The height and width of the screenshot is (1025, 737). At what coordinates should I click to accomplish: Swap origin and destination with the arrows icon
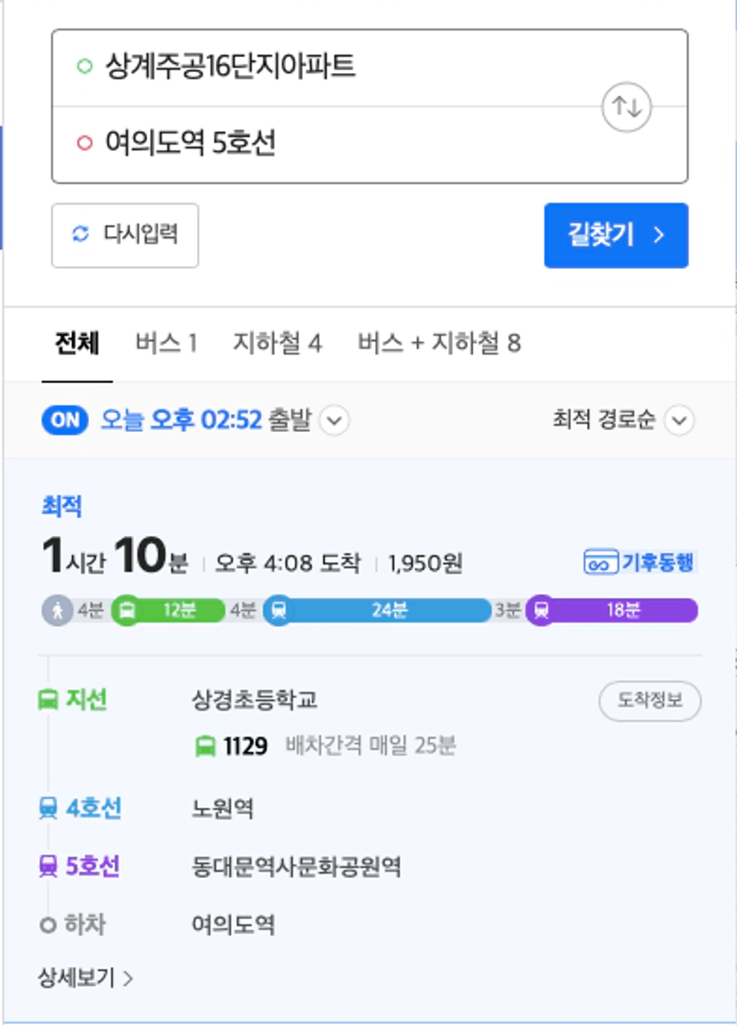click(626, 106)
